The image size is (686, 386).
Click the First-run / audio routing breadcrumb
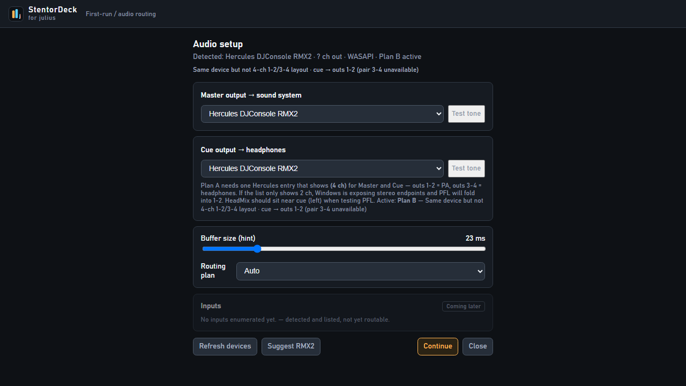click(121, 14)
